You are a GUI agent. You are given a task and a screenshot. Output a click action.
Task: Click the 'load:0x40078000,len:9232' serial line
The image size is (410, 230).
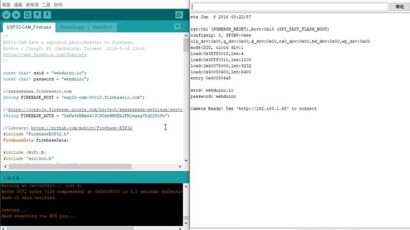click(221, 66)
